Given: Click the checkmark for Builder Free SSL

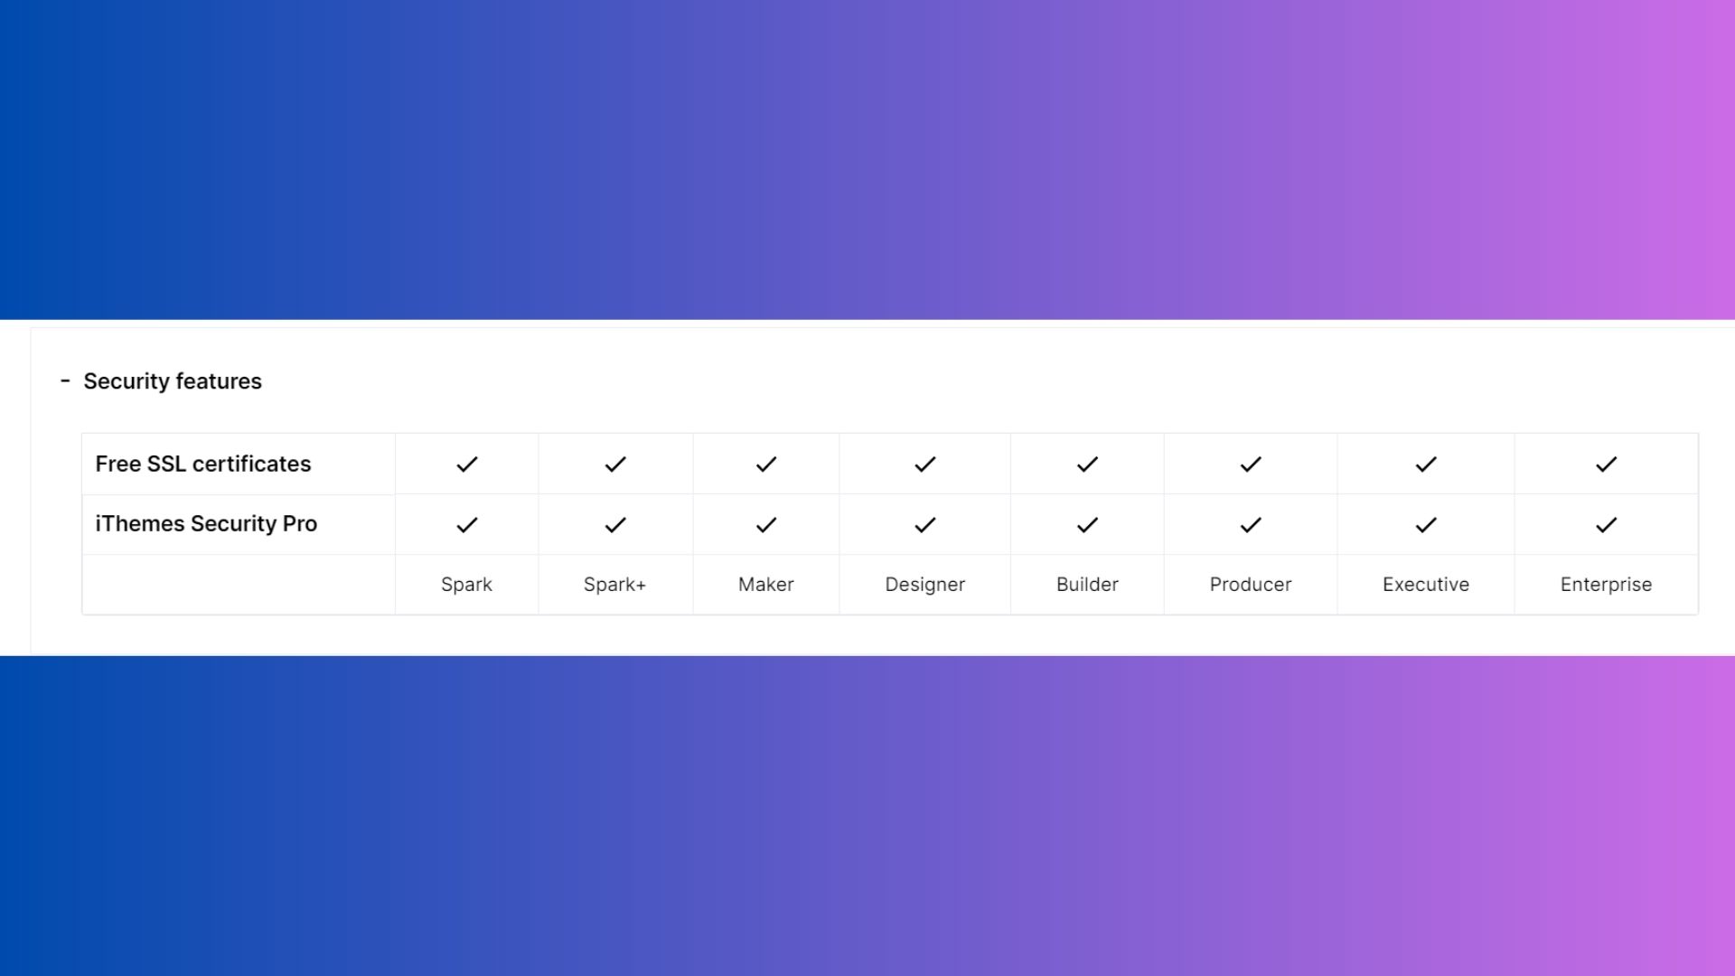Looking at the screenshot, I should click(x=1087, y=464).
